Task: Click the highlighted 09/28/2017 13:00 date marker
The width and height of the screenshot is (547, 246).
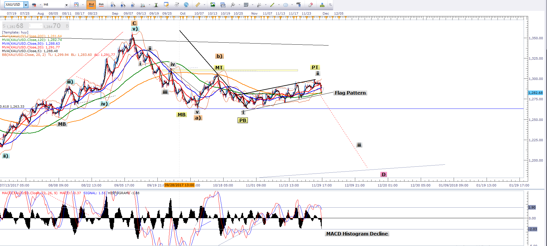Action: [179, 185]
